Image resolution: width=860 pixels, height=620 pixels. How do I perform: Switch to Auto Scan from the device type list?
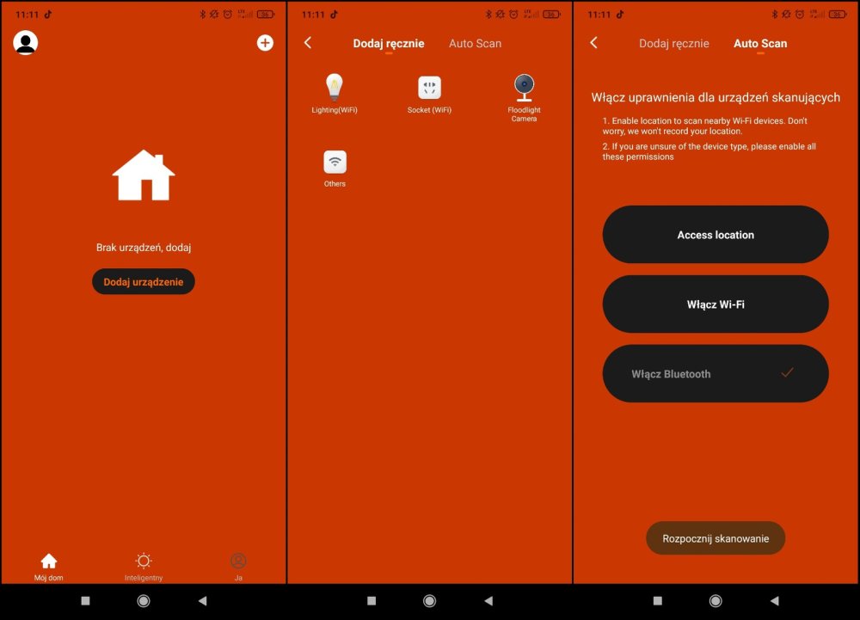[475, 44]
